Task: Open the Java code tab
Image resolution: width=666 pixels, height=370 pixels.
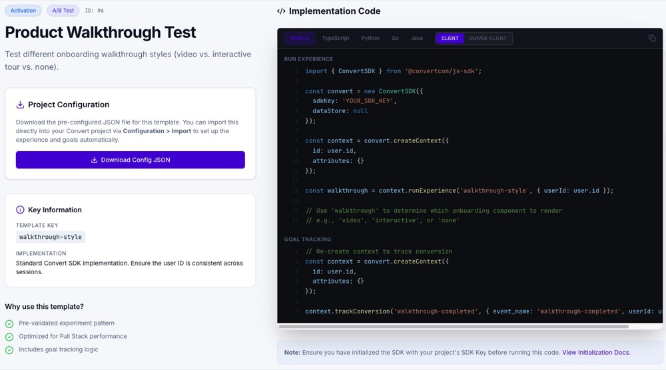Action: [x=417, y=39]
